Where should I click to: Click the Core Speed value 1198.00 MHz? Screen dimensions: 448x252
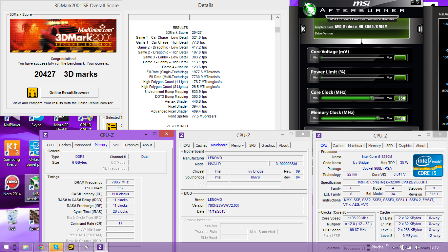(x=358, y=218)
